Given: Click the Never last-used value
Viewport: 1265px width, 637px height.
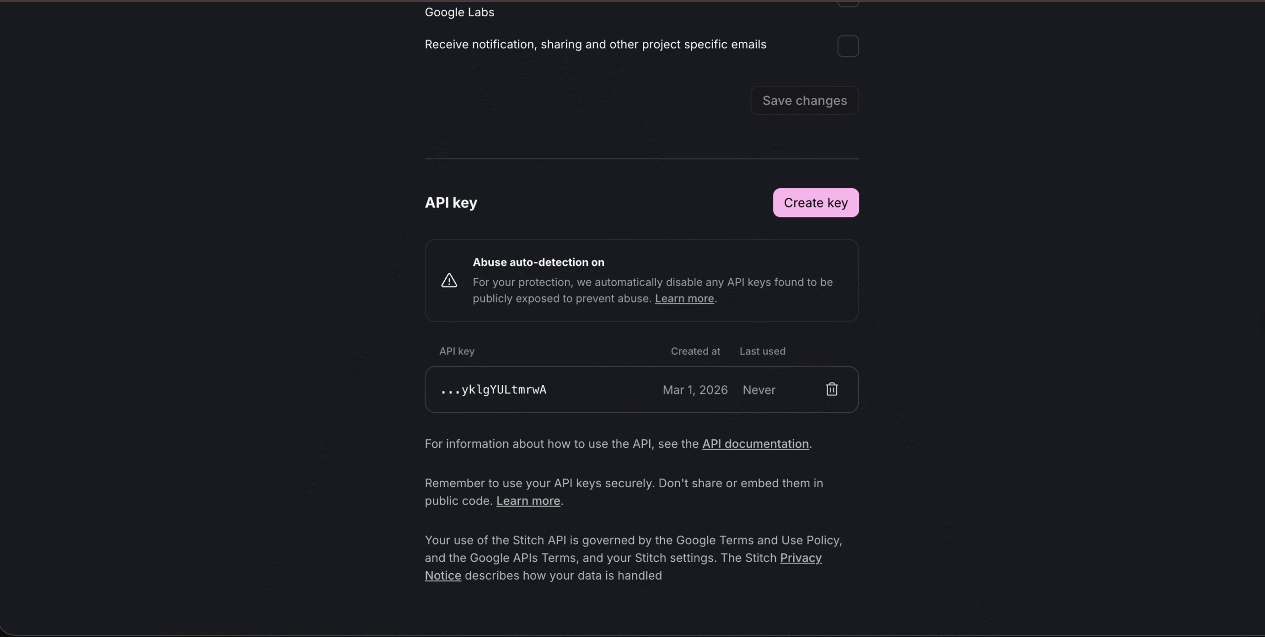Looking at the screenshot, I should (x=759, y=390).
